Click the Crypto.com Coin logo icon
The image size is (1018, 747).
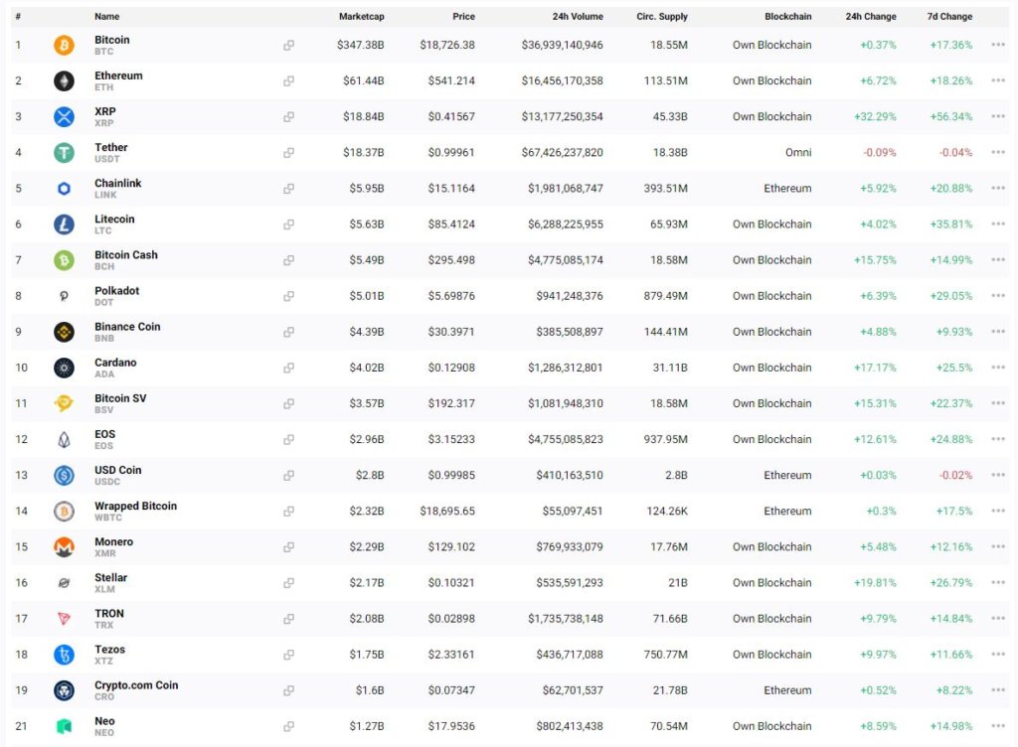[64, 690]
